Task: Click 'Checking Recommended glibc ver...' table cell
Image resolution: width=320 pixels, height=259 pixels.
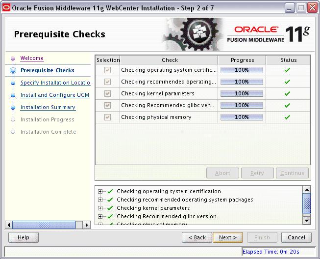Action: point(169,106)
